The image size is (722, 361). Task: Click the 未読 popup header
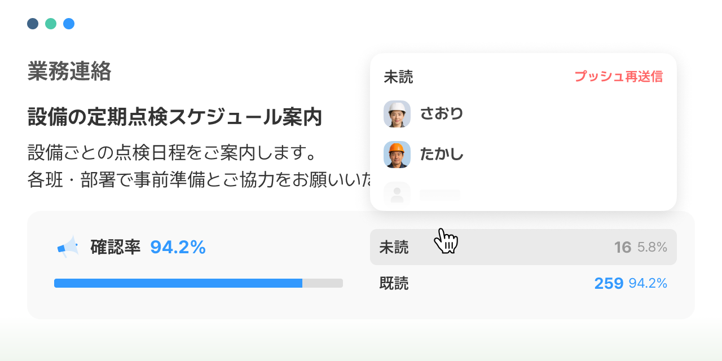click(x=398, y=77)
